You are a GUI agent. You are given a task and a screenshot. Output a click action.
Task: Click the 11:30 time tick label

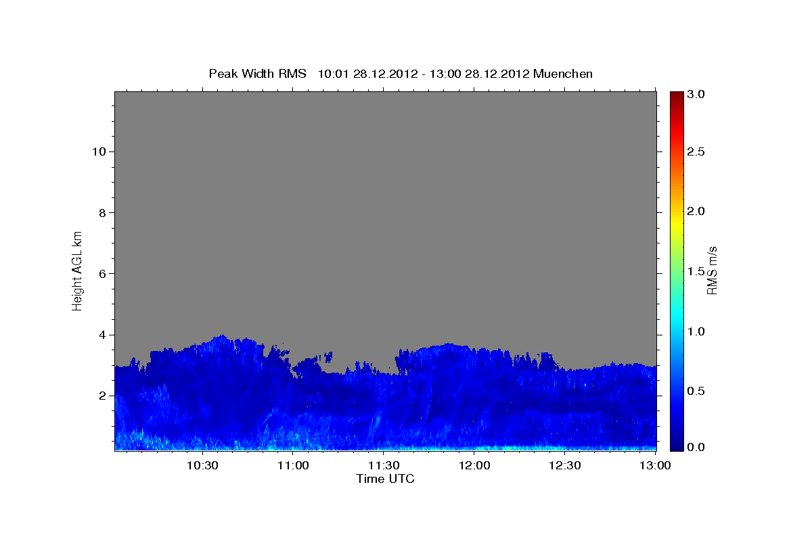tap(384, 465)
